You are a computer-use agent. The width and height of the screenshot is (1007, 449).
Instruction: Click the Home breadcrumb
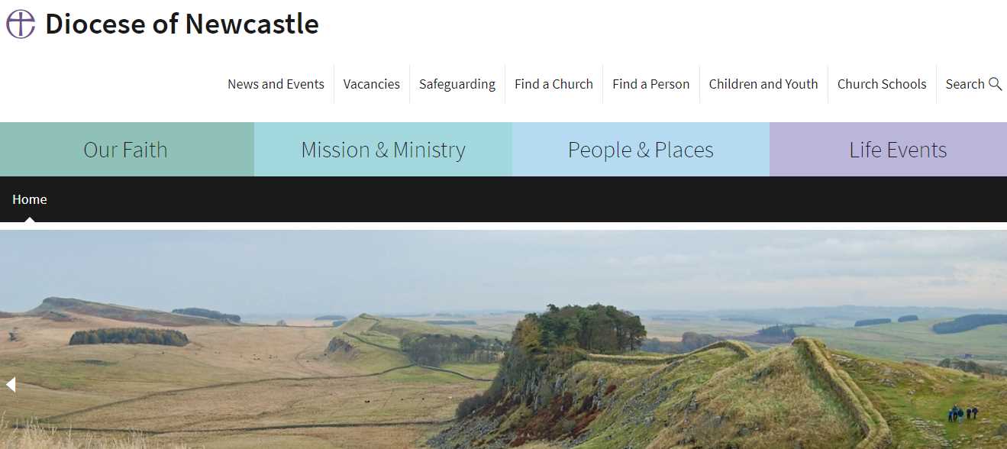30,199
